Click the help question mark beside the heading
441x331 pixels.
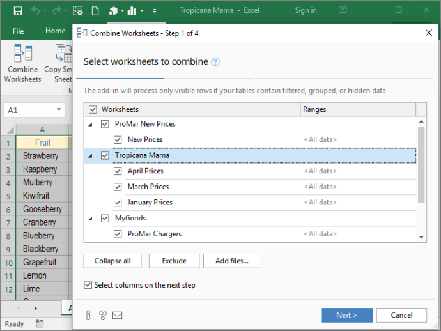[x=215, y=61]
